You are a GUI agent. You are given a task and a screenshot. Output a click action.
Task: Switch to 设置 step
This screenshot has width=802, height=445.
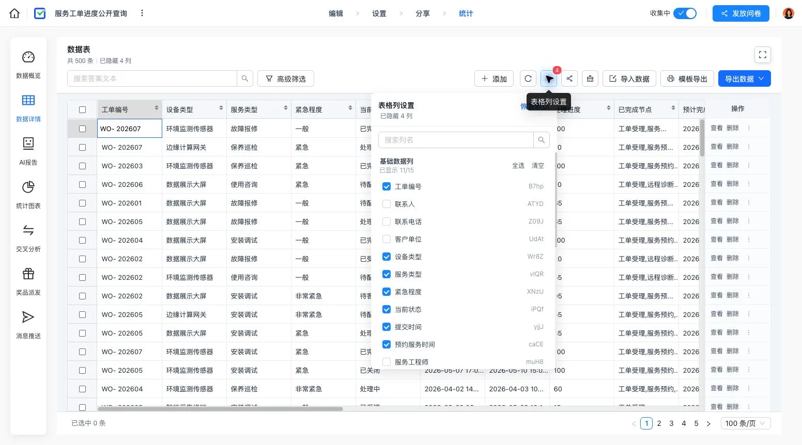(379, 13)
